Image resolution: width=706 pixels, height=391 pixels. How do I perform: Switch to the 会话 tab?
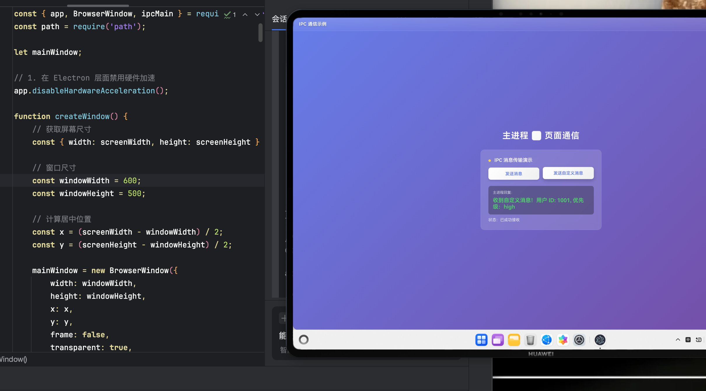click(x=279, y=19)
